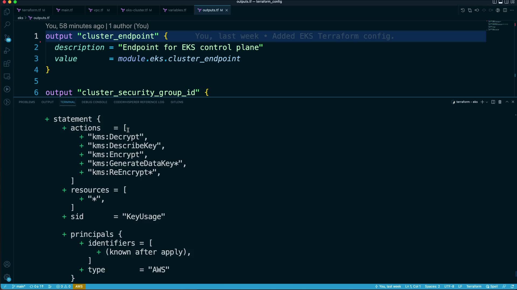The image size is (517, 290).
Task: Toggle secondary sidebar layout button
Action: pos(506,2)
